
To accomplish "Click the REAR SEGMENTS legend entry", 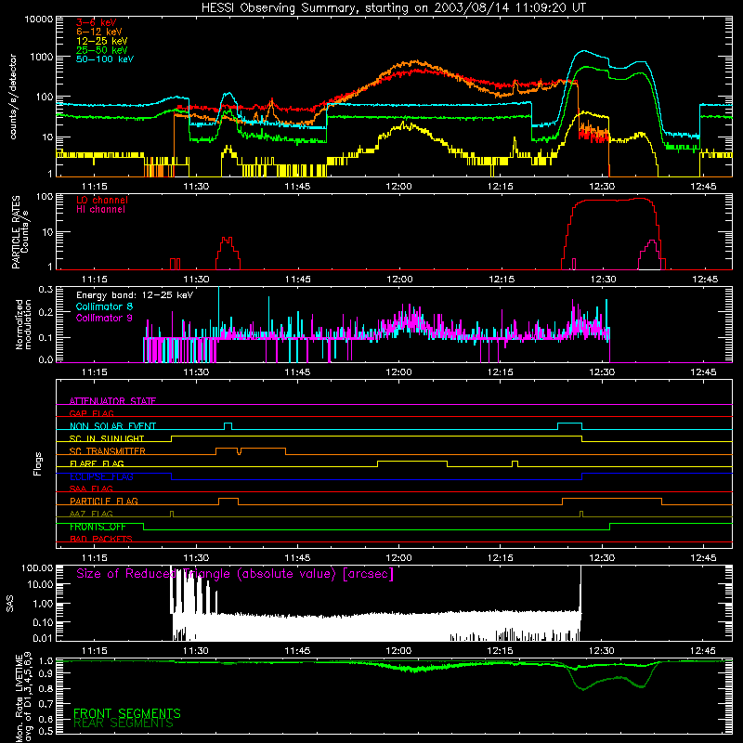I will coord(124,723).
